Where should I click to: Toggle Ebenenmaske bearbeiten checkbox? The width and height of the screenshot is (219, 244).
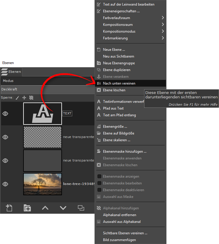coord(99,183)
